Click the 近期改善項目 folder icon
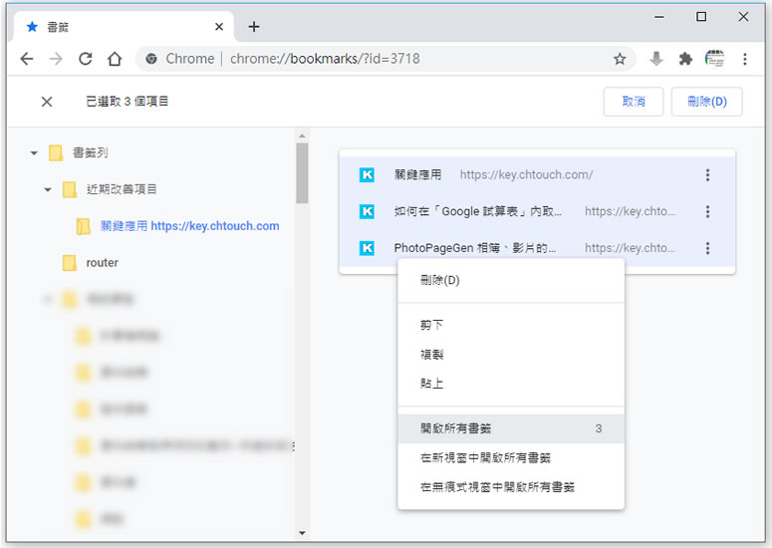This screenshot has height=548, width=772. coord(70,189)
